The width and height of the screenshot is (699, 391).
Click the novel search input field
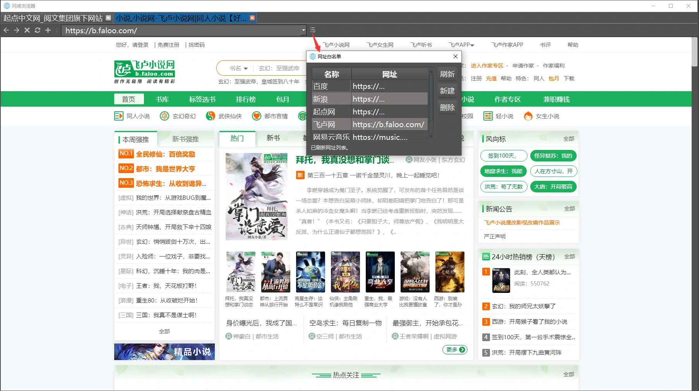(x=279, y=68)
